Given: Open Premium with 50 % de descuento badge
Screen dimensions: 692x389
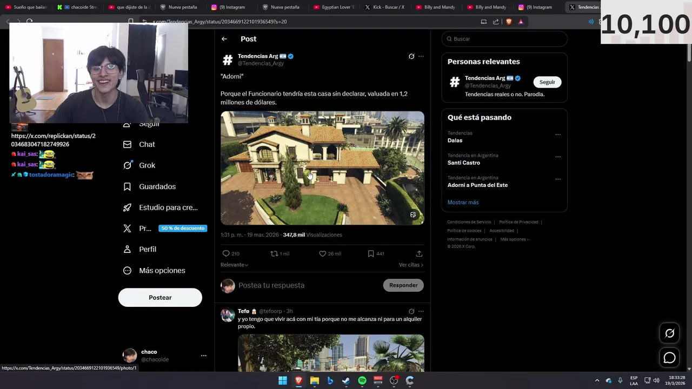Looking at the screenshot, I should click(x=165, y=229).
